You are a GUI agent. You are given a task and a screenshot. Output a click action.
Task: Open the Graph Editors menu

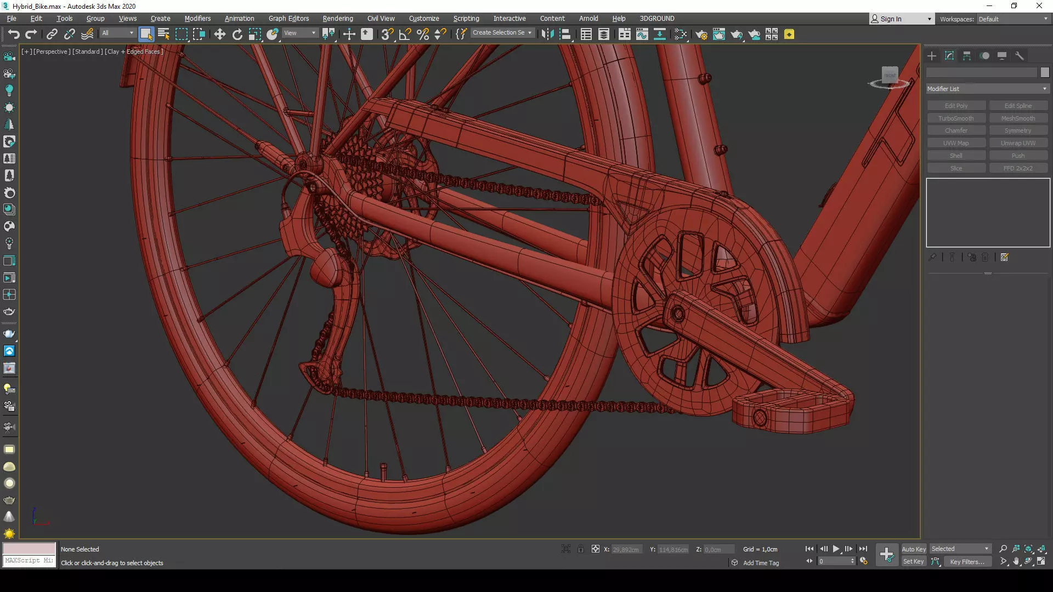pyautogui.click(x=288, y=18)
